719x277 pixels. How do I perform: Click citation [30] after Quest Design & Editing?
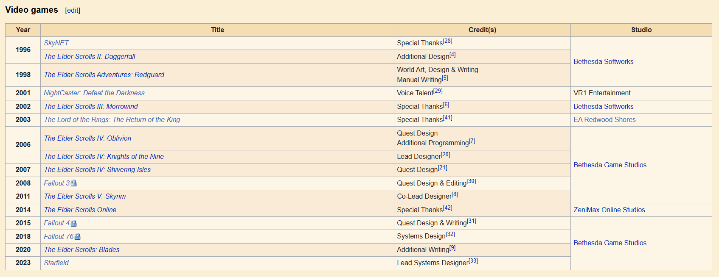[472, 182]
